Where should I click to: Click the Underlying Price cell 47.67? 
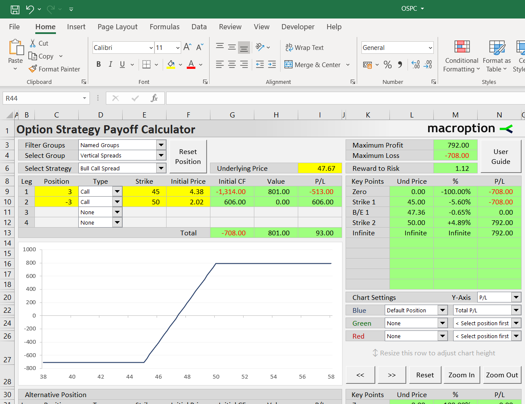pyautogui.click(x=320, y=168)
